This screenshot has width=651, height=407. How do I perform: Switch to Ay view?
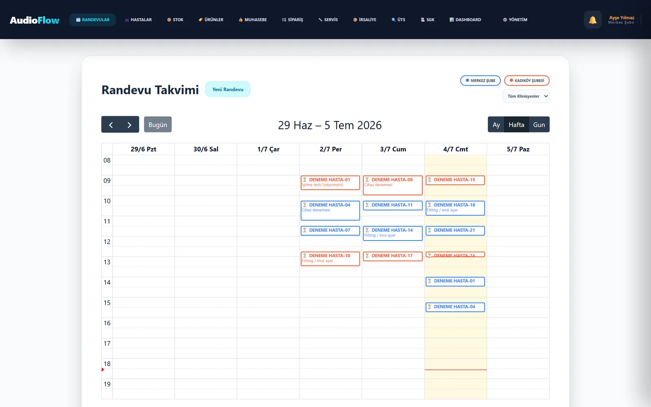click(x=496, y=125)
